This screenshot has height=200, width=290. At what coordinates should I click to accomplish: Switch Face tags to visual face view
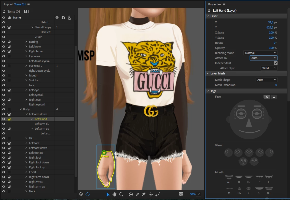pyautogui.click(x=274, y=97)
